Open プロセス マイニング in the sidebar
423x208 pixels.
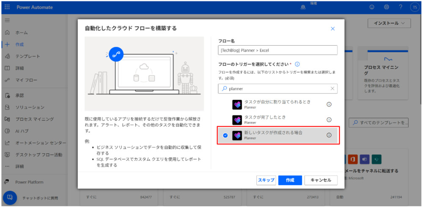pyautogui.click(x=34, y=119)
